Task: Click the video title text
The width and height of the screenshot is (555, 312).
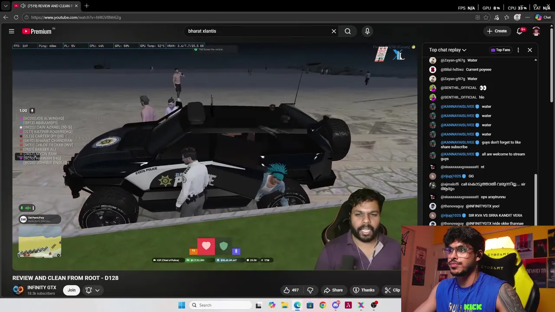Action: click(65, 278)
